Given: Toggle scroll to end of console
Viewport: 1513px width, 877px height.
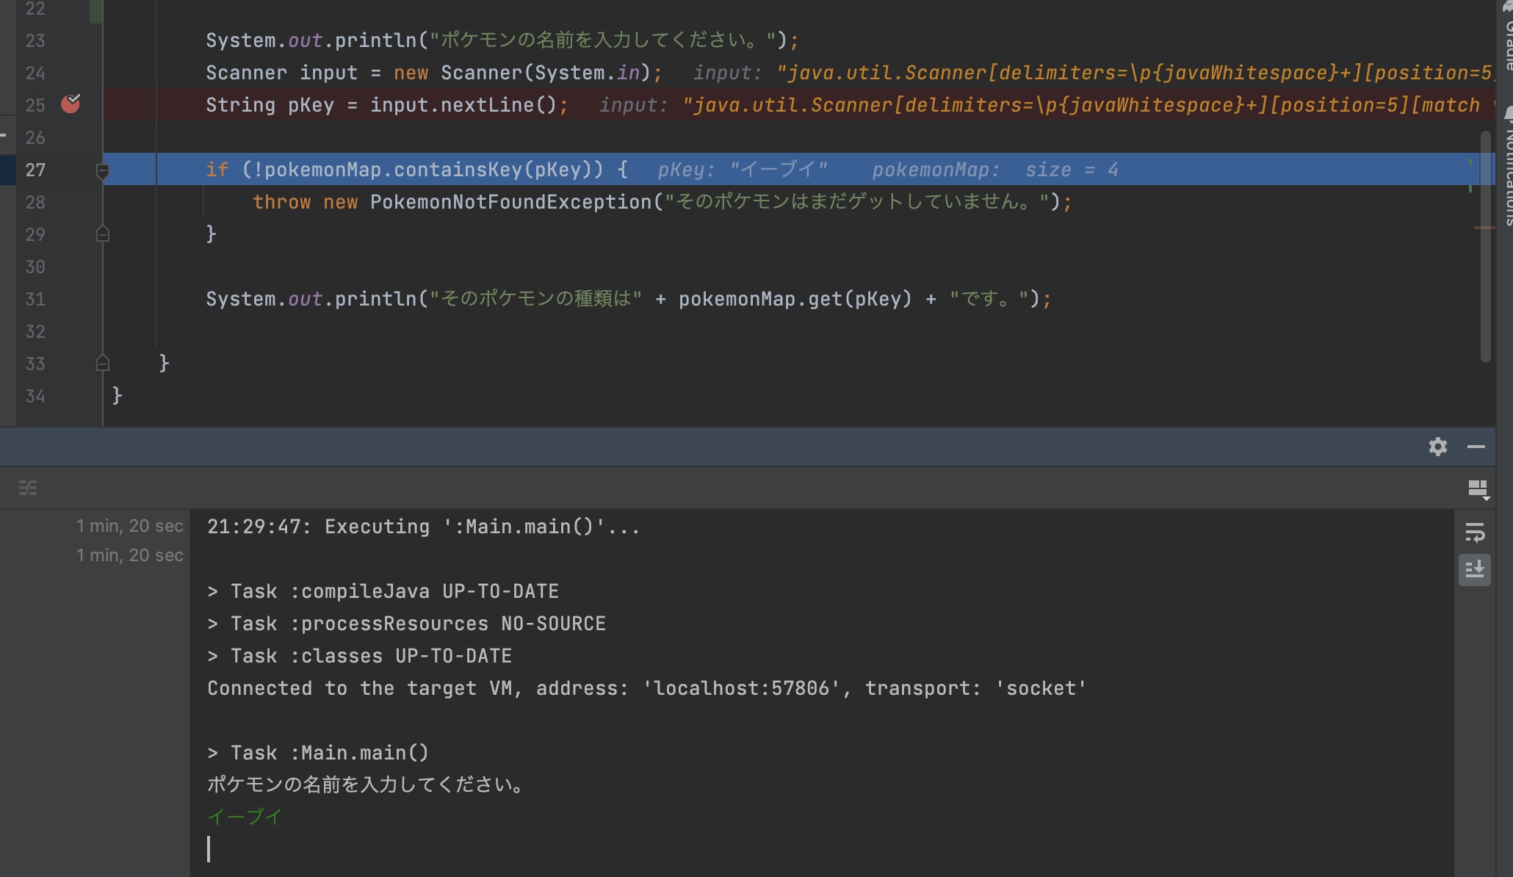Looking at the screenshot, I should pos(1474,569).
